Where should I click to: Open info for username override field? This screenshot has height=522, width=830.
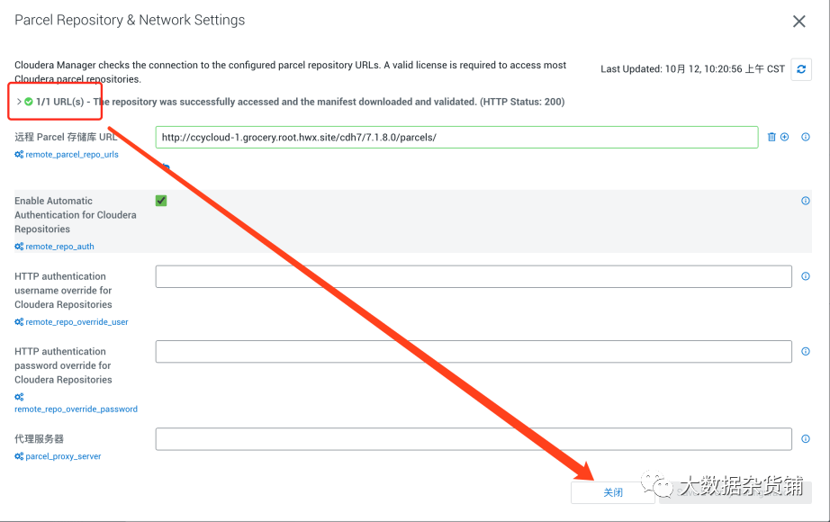click(805, 276)
